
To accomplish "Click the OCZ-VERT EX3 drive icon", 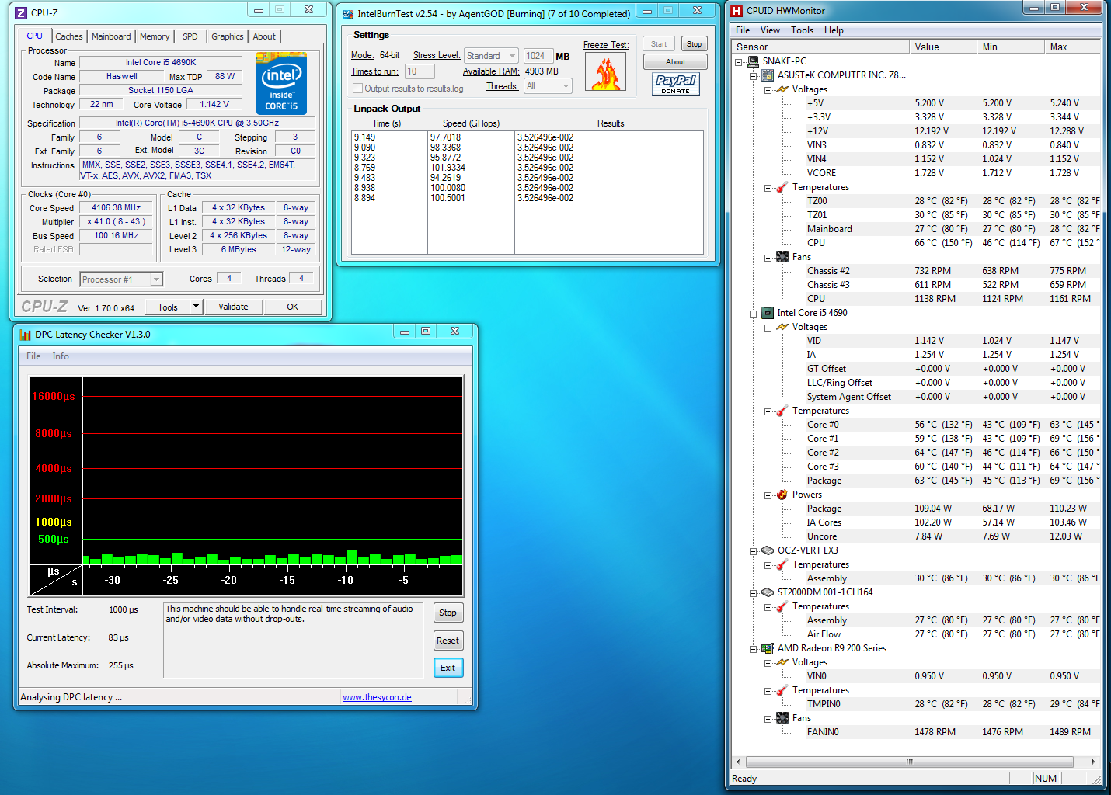I will click(768, 550).
